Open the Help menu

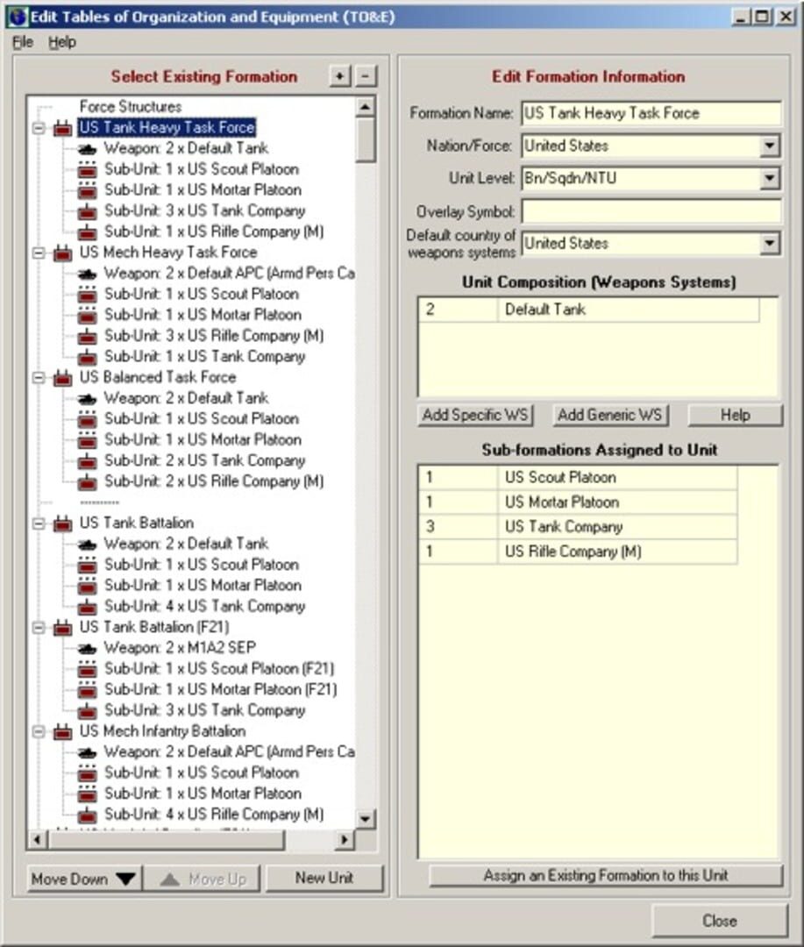pos(63,41)
